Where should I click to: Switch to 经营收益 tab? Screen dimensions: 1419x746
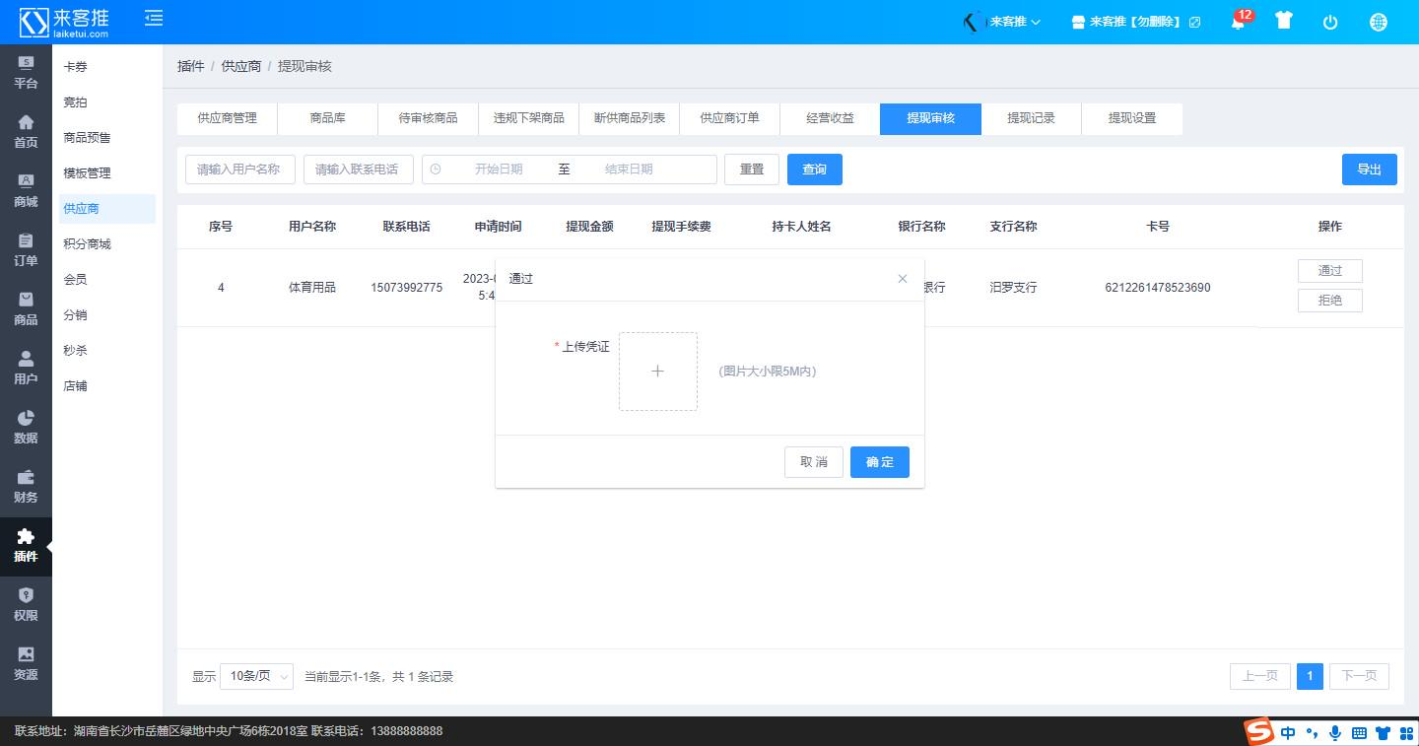click(831, 118)
